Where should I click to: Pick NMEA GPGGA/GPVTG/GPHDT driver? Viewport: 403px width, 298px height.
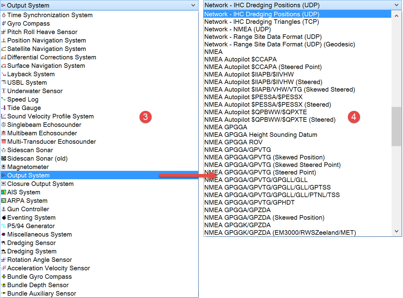(297, 202)
